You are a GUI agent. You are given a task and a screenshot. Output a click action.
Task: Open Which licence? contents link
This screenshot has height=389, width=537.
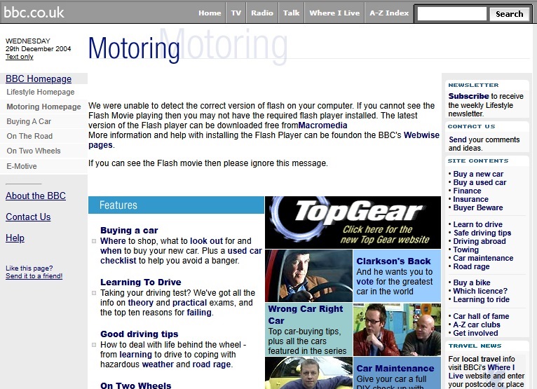coord(480,291)
